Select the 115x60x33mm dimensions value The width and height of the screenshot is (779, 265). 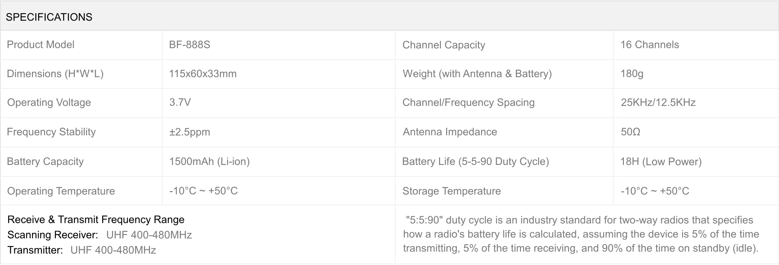pyautogui.click(x=203, y=74)
